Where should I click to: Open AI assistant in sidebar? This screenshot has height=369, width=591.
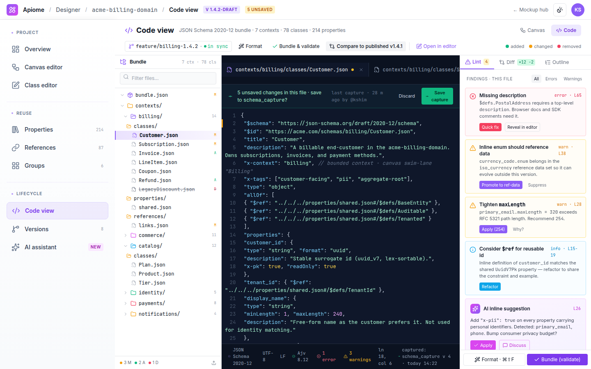pos(57,247)
